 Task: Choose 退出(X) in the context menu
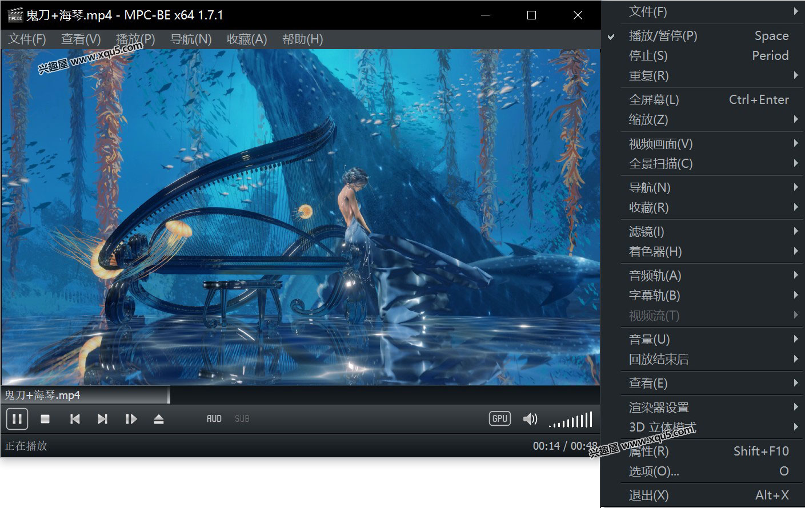coord(703,495)
